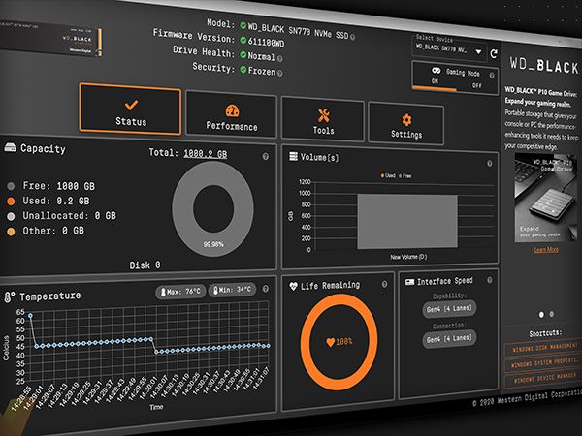
Task: Click the Unallocated legend dot
Action: 11,216
